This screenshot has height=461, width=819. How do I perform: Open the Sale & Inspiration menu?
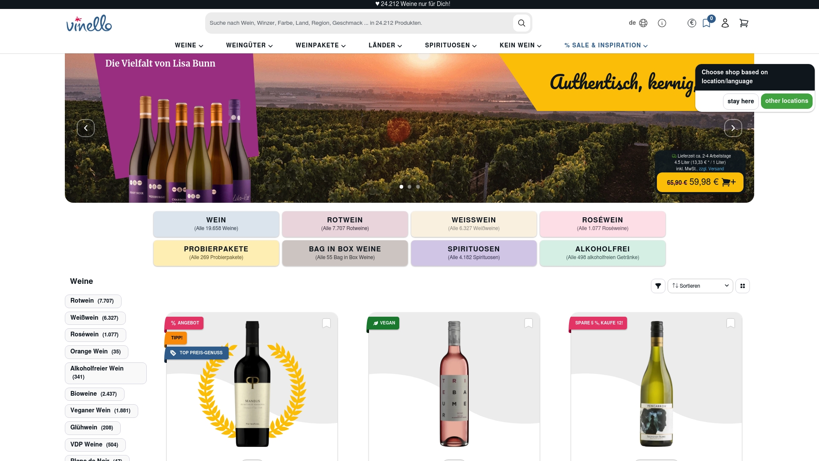click(x=606, y=45)
